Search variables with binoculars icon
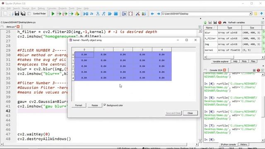 pos(224,22)
